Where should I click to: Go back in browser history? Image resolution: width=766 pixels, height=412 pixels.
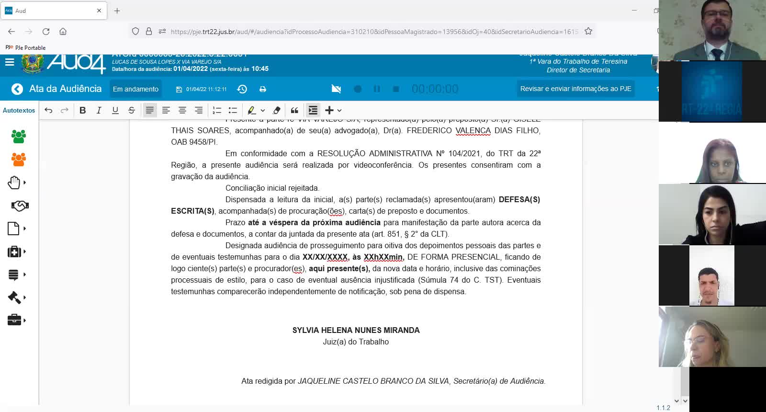tap(11, 32)
